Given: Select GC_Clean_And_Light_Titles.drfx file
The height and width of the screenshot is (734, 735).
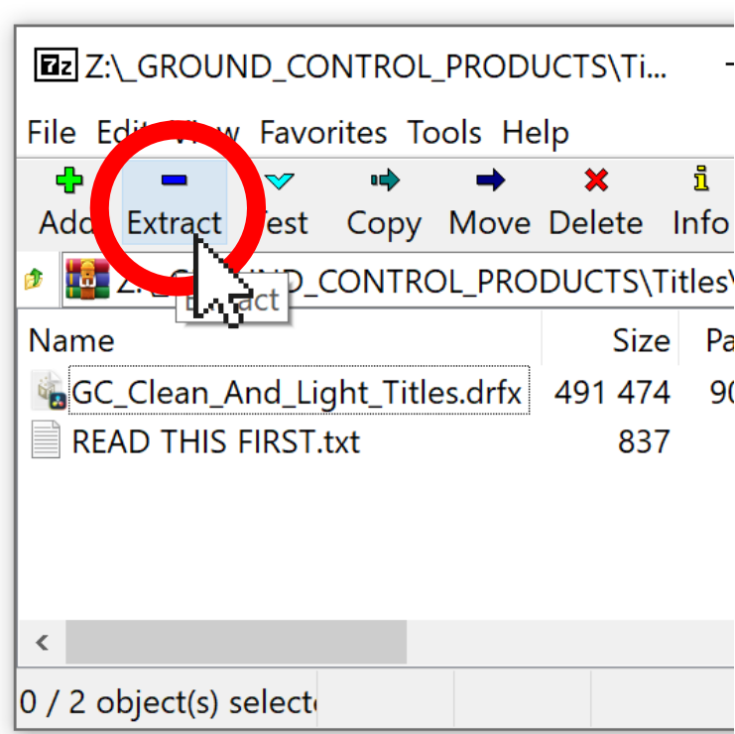Looking at the screenshot, I should 297,393.
